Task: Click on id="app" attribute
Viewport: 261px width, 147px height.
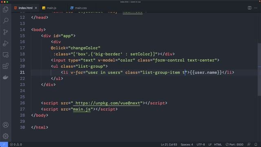Action: (x=63, y=36)
